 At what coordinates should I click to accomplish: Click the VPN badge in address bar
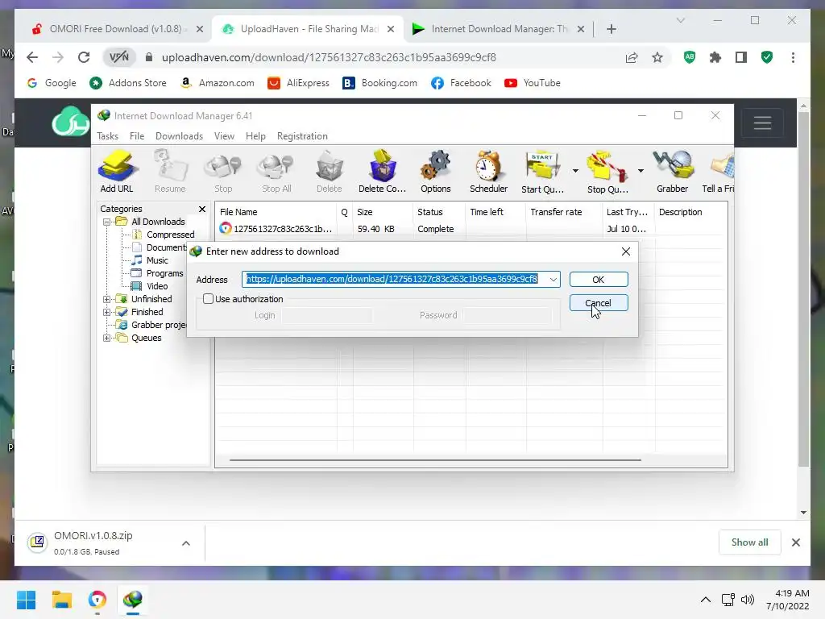pos(119,57)
